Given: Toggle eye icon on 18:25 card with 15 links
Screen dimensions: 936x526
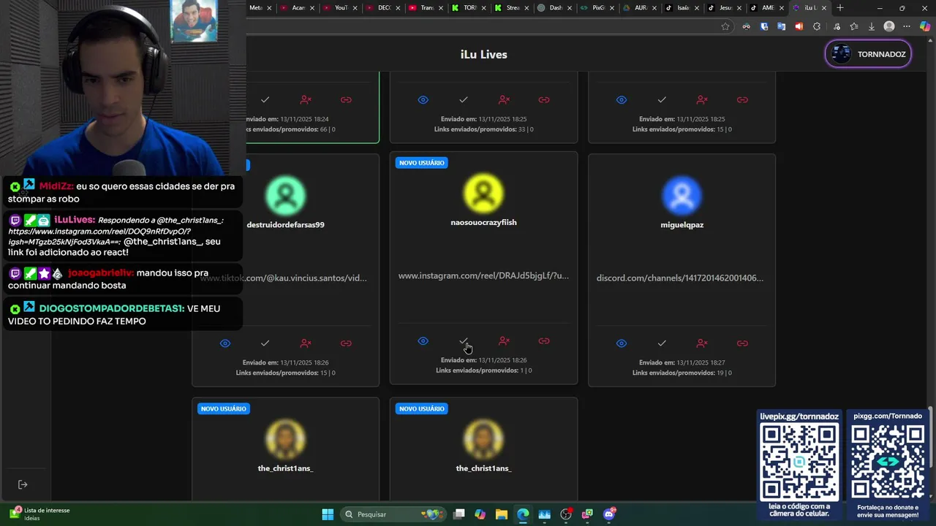Looking at the screenshot, I should [x=622, y=99].
